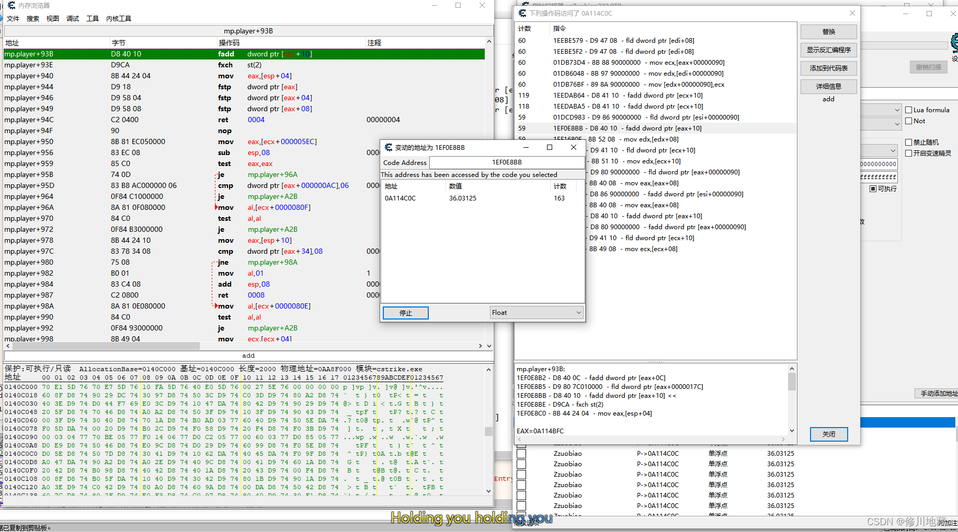
Task: Click the 关闭 button in opcode window
Action: click(x=828, y=434)
